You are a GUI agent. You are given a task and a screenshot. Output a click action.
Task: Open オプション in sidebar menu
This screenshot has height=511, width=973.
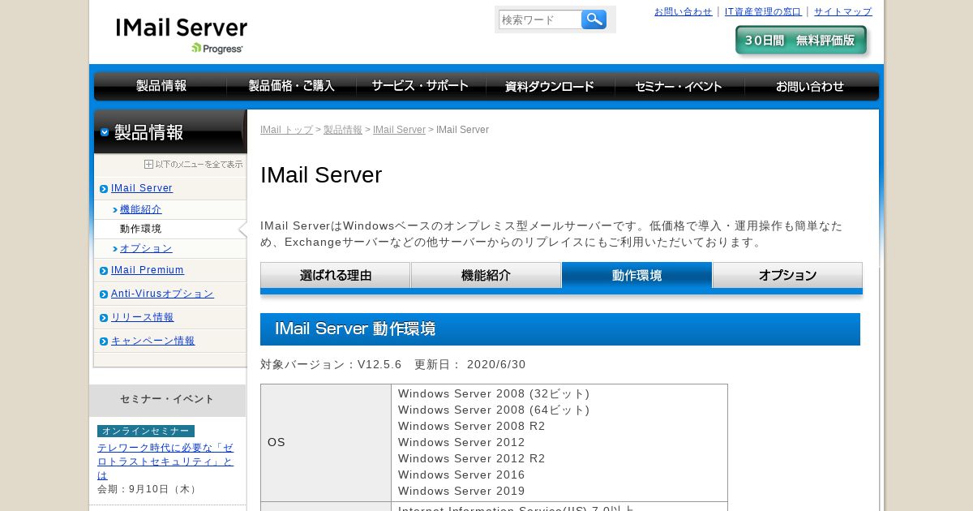click(146, 248)
